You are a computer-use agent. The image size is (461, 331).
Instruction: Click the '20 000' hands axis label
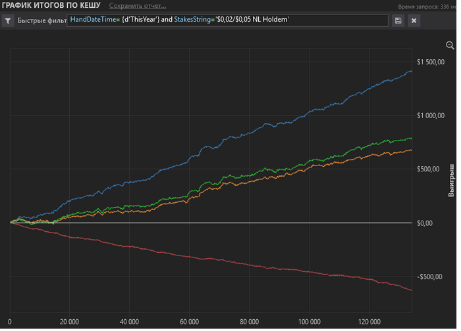(70, 323)
